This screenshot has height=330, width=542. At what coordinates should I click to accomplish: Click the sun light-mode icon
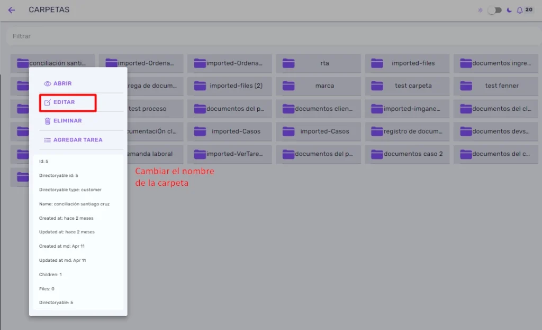point(480,11)
